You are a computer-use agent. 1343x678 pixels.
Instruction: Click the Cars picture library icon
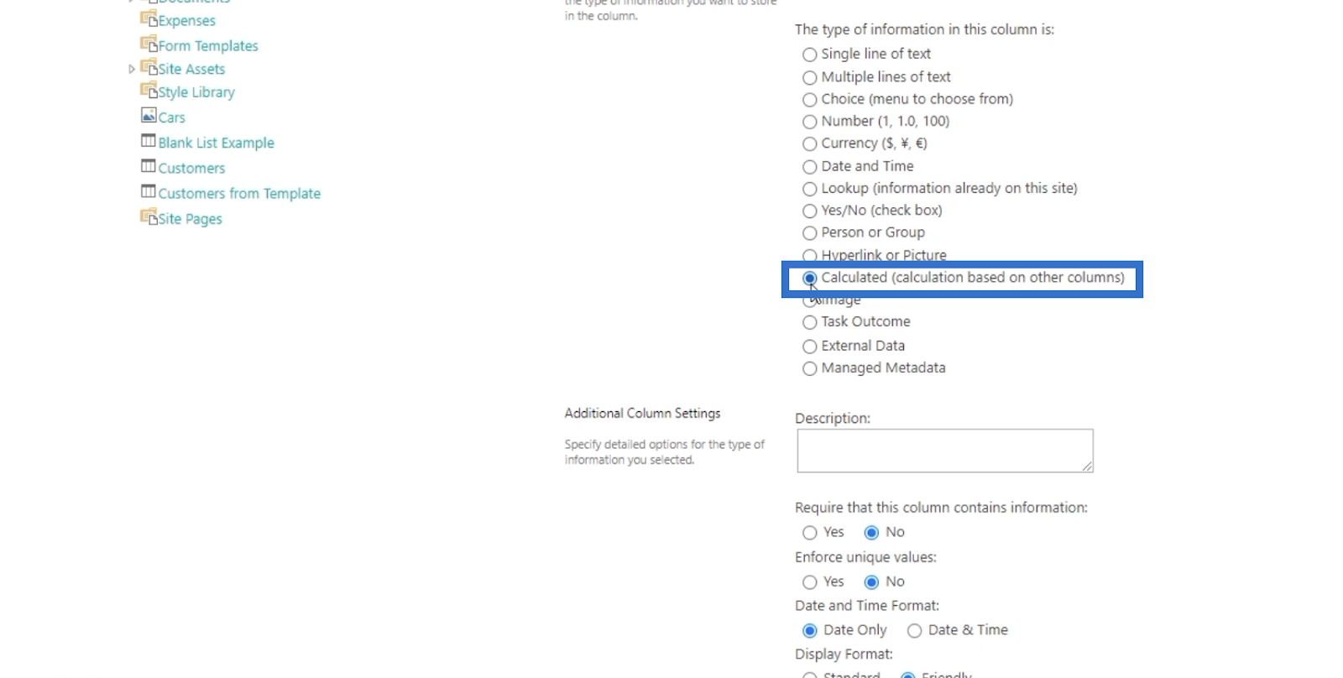click(x=149, y=115)
